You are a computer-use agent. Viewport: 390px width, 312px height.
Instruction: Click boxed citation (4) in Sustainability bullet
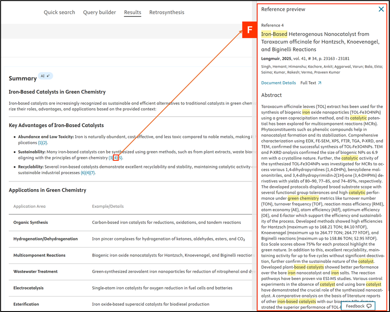click(x=115, y=158)
